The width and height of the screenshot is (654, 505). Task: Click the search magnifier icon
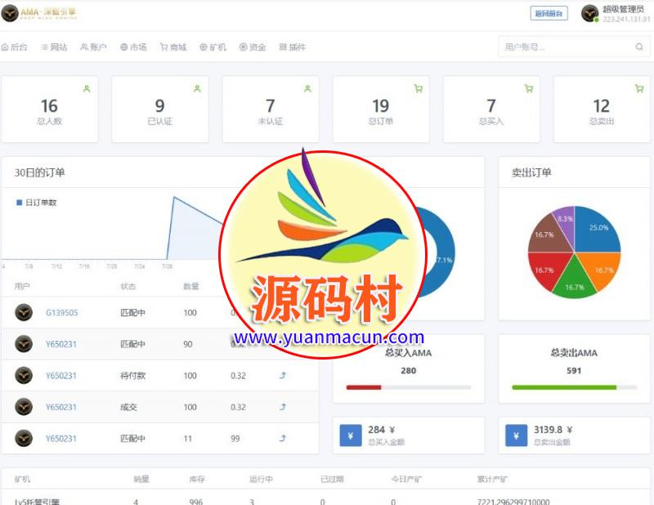pos(638,47)
